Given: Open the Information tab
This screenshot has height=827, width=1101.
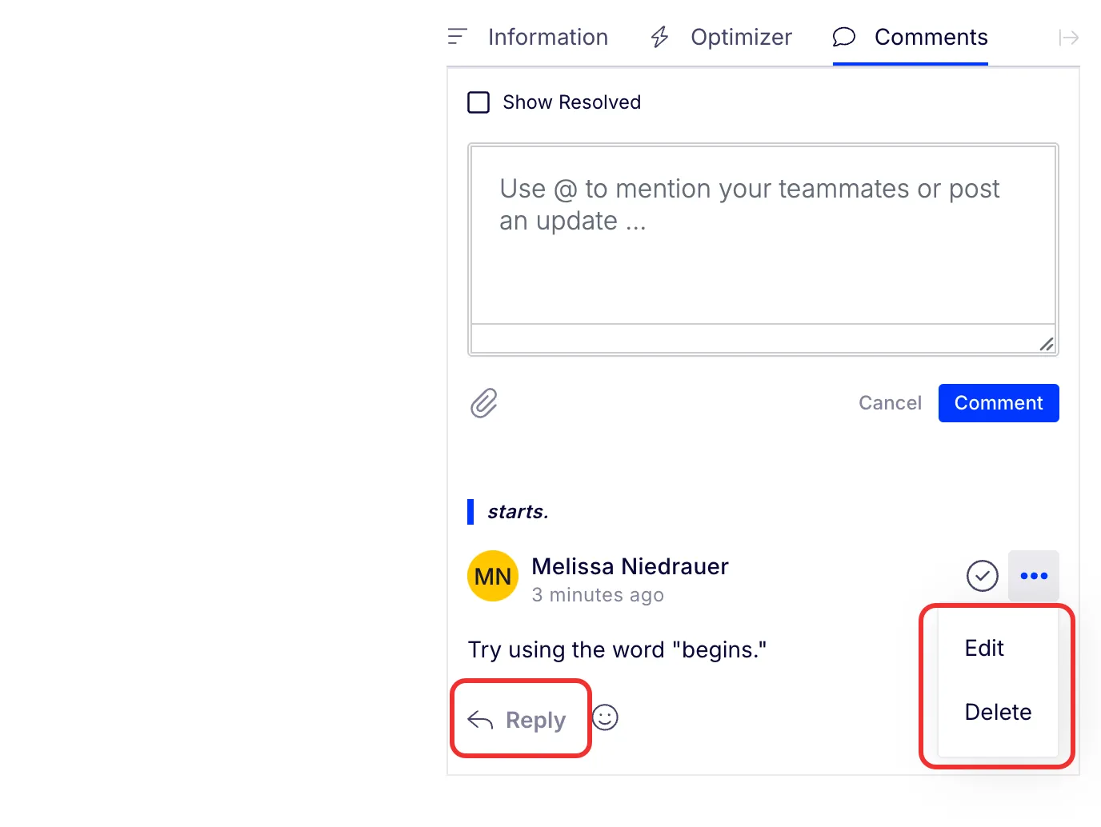Looking at the screenshot, I should 528,37.
